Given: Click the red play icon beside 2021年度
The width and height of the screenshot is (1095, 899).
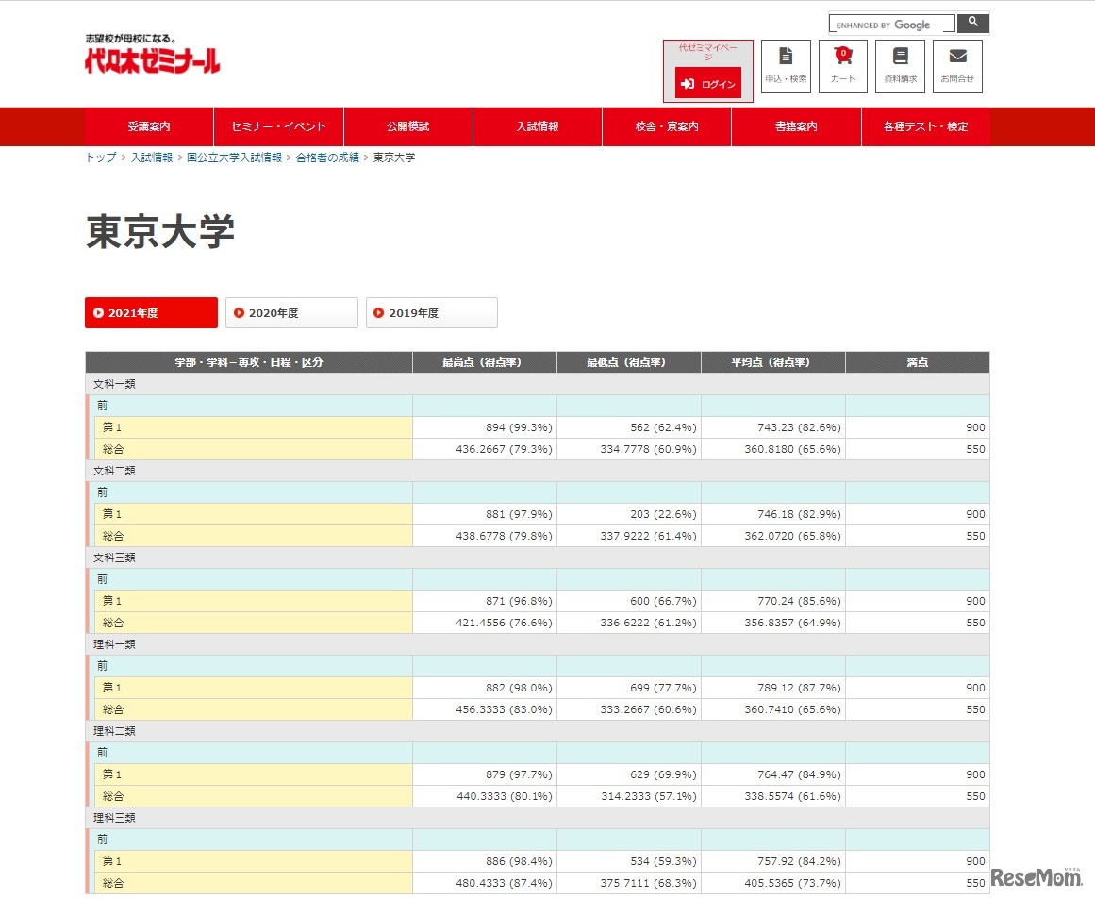Looking at the screenshot, I should tap(99, 312).
